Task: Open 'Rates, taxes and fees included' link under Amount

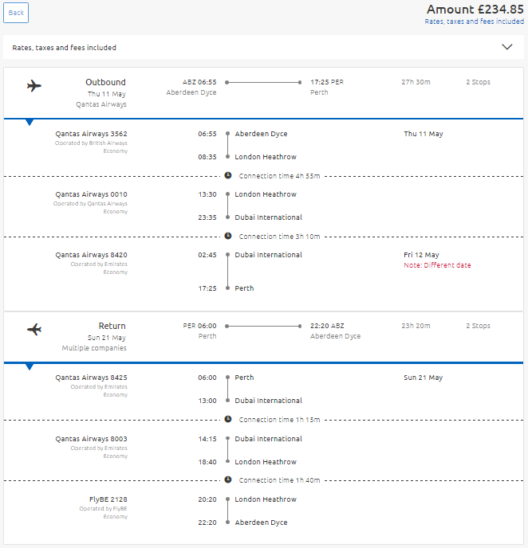Action: tap(474, 22)
